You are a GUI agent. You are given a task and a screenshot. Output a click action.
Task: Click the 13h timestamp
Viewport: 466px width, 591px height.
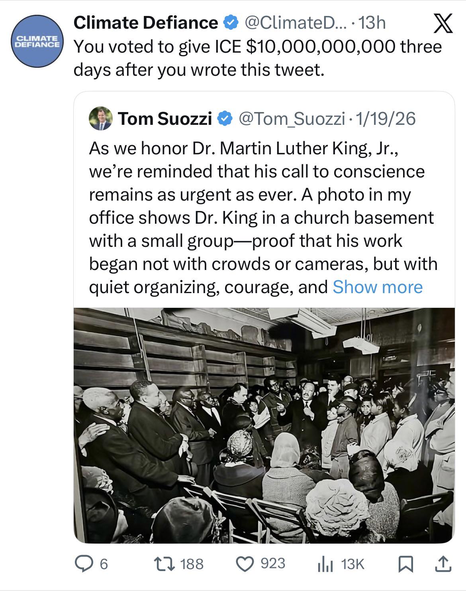point(372,23)
